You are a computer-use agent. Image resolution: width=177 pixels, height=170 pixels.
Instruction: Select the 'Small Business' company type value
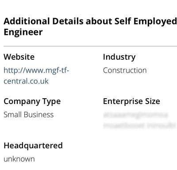tap(28, 115)
